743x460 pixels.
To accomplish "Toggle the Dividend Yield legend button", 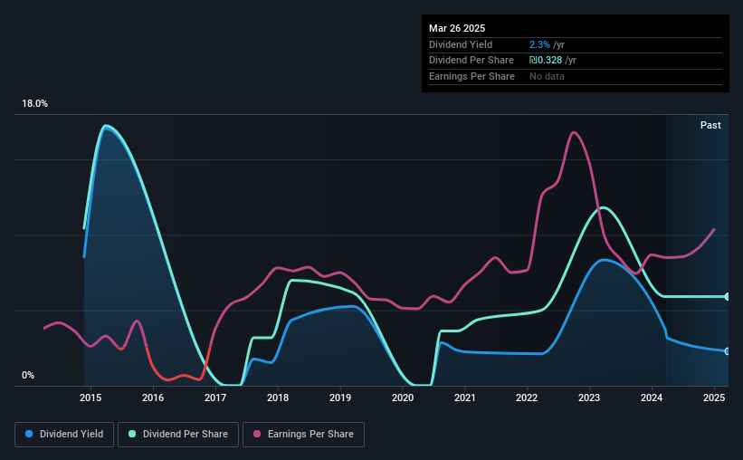I will [64, 435].
